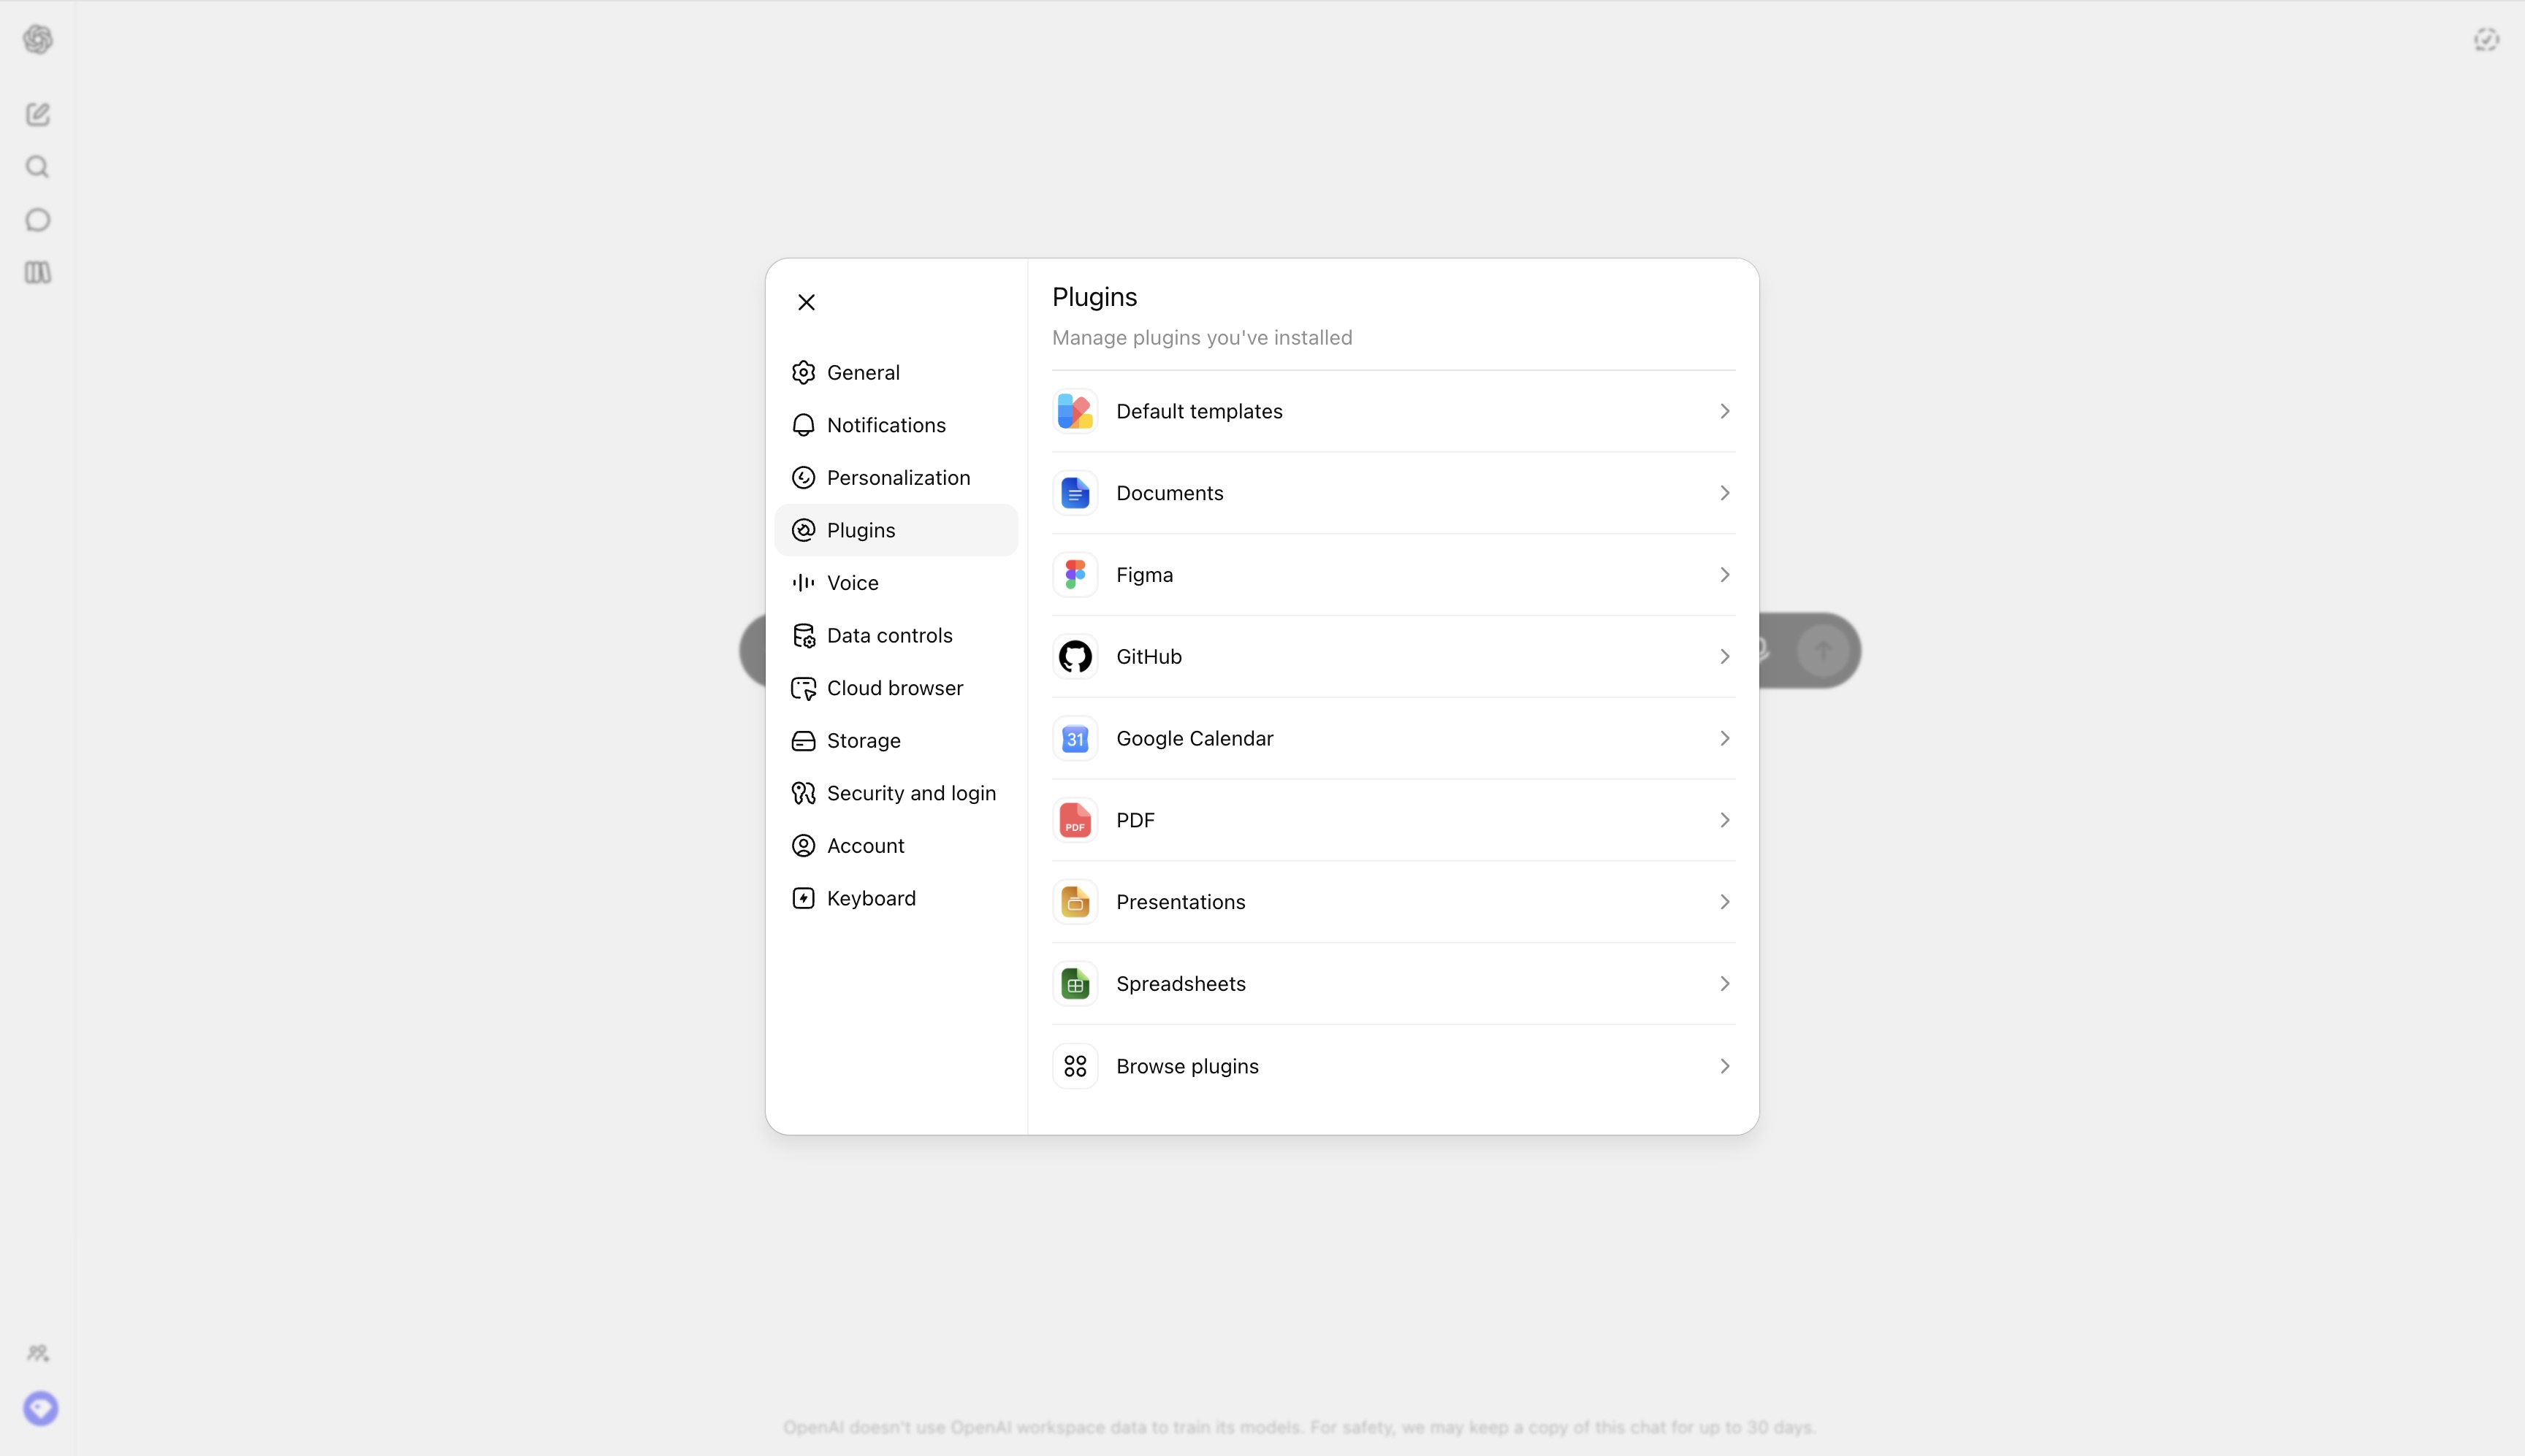The image size is (2525, 1456).
Task: Expand the PDF row chevron
Action: [1725, 820]
